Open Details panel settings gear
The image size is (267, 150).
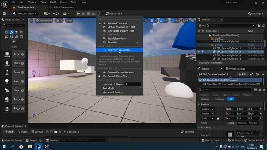(x=264, y=90)
